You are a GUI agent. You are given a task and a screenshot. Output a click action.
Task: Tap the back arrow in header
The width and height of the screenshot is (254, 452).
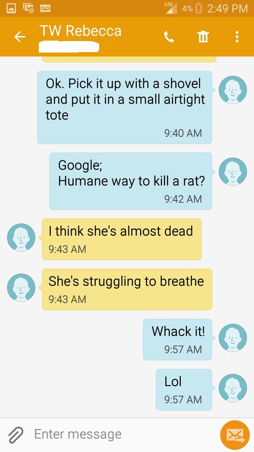click(20, 37)
